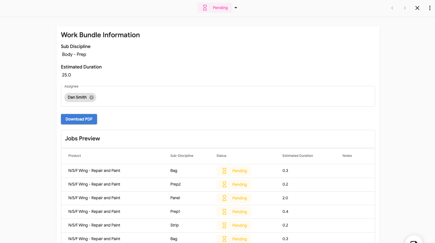435x243 pixels.
Task: Click the 25.0 estimated duration value
Action: coord(66,75)
